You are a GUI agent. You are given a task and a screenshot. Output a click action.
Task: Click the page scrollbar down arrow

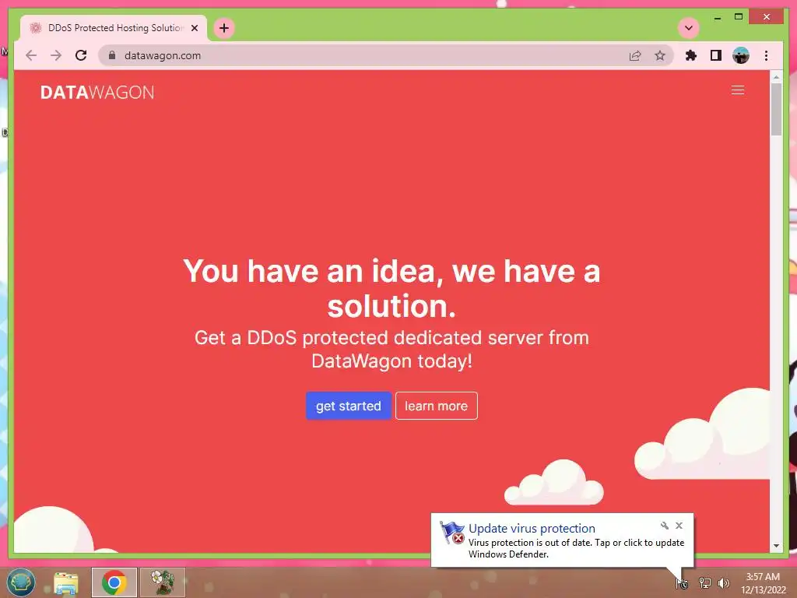(776, 546)
